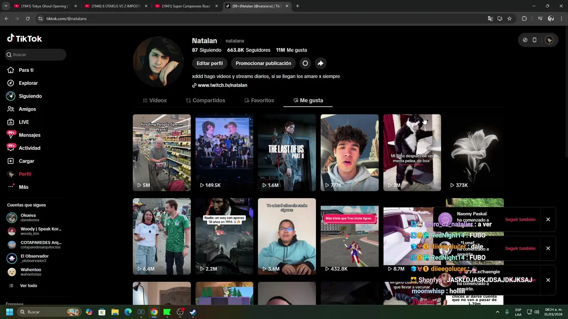Share the profile with arrow icon
This screenshot has width=568, height=319.
(x=320, y=63)
